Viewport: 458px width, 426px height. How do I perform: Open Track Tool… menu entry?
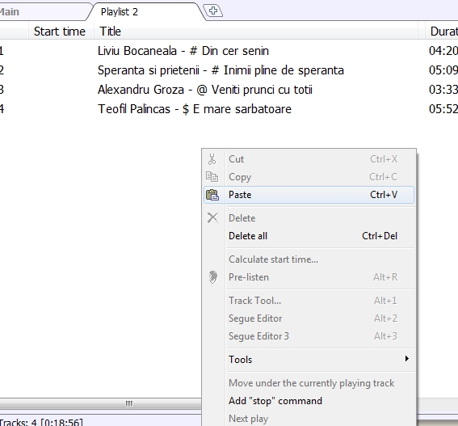point(309,301)
